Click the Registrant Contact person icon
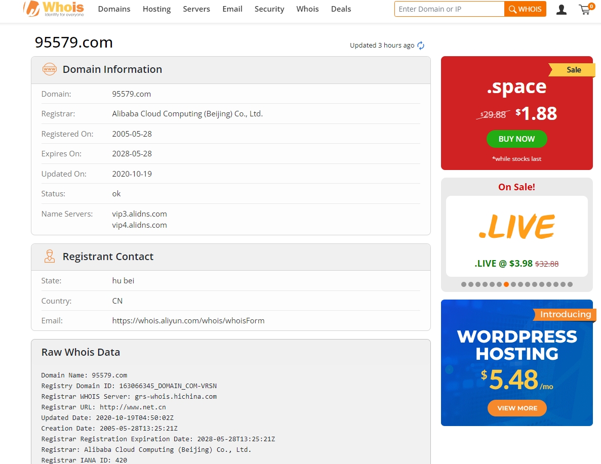Viewport: 601px width, 464px height. tap(50, 257)
